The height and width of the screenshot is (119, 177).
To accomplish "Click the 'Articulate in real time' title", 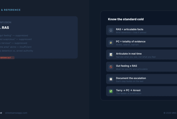I will click(129, 53).
